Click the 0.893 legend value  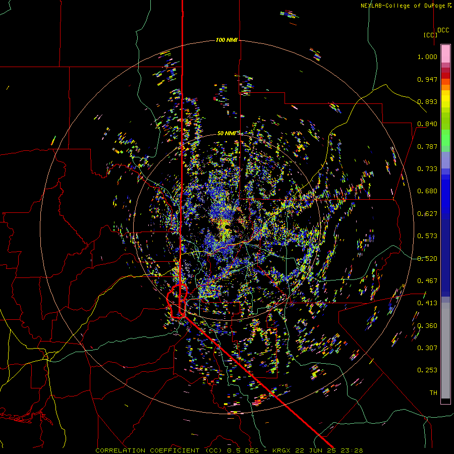427,101
